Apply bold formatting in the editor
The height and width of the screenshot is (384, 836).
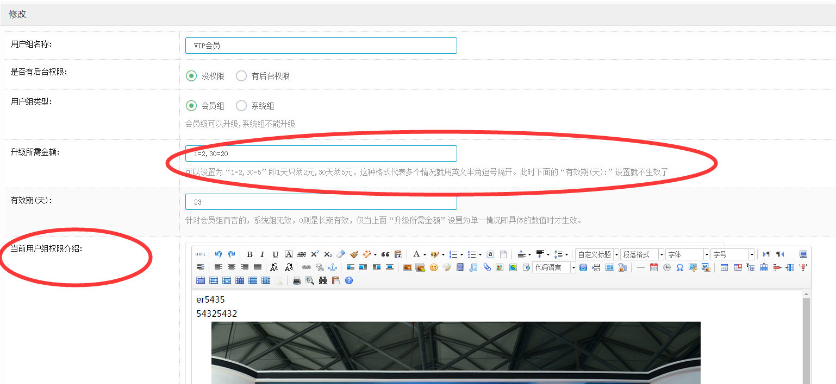click(249, 254)
